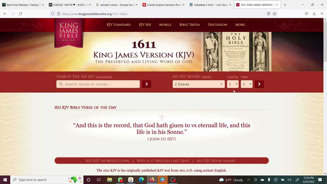Open the 2 Esdras book dropdown
Screen dimensions: 327x184
199,84
